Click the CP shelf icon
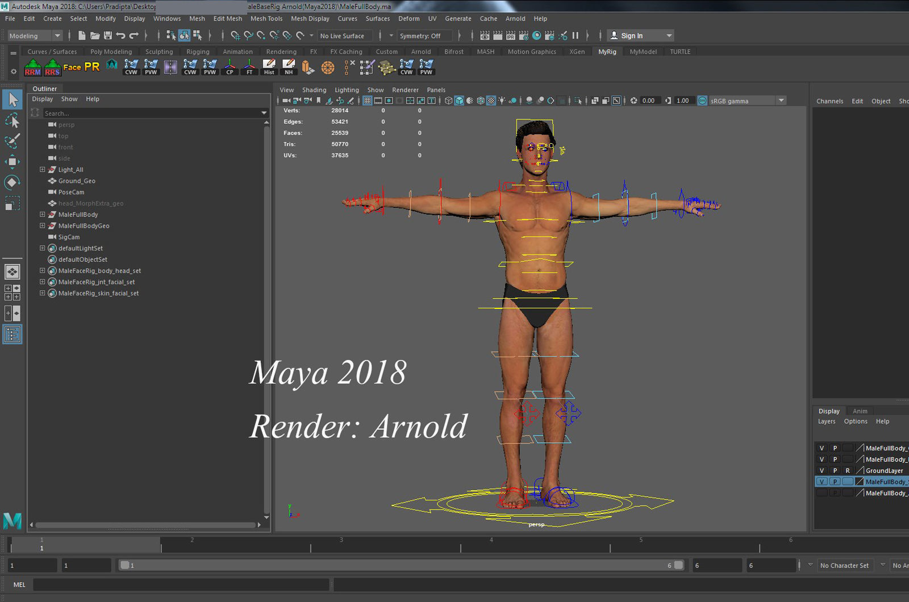Image resolution: width=909 pixels, height=602 pixels. pos(230,68)
